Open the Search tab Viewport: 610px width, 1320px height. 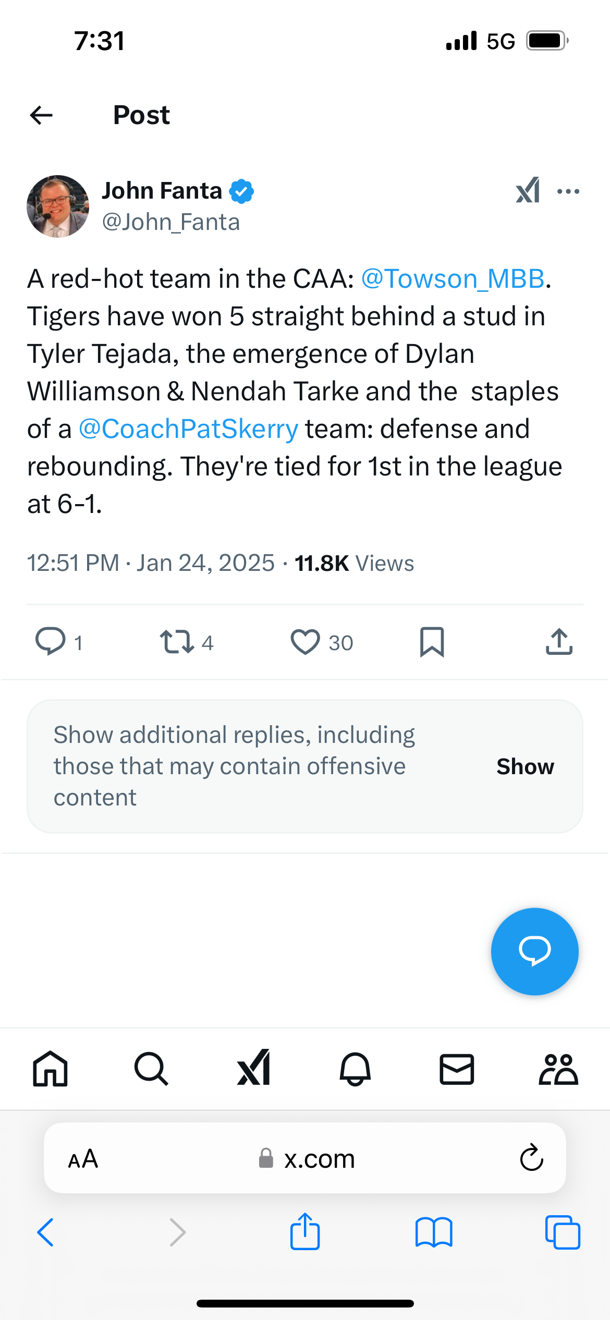(151, 1069)
